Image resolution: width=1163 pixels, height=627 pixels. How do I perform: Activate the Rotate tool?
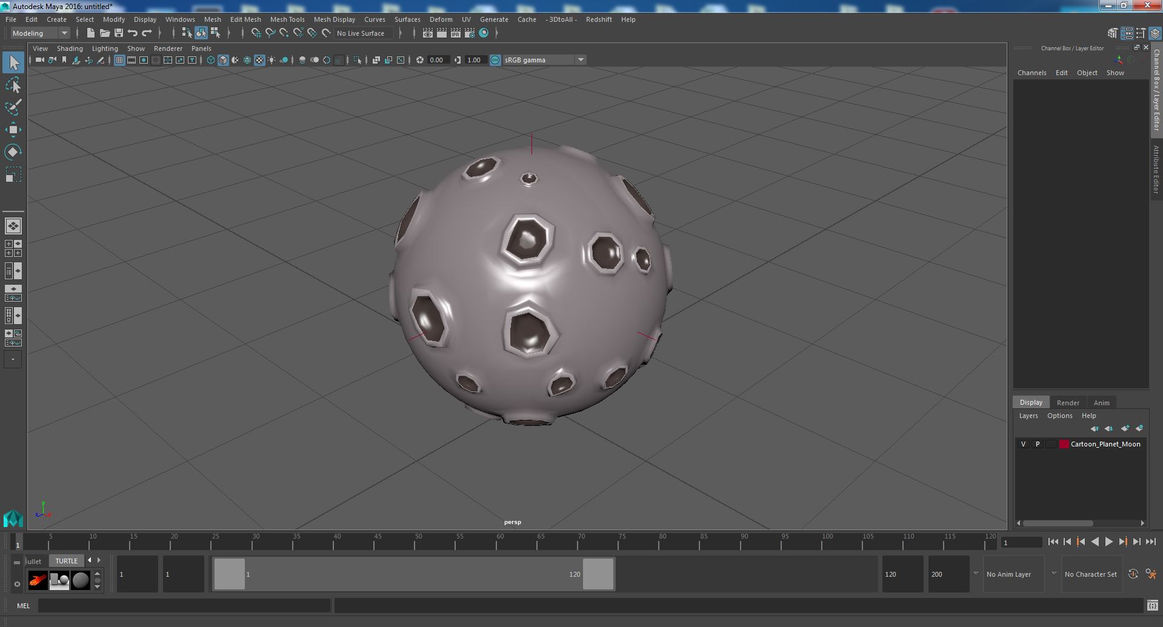point(13,151)
